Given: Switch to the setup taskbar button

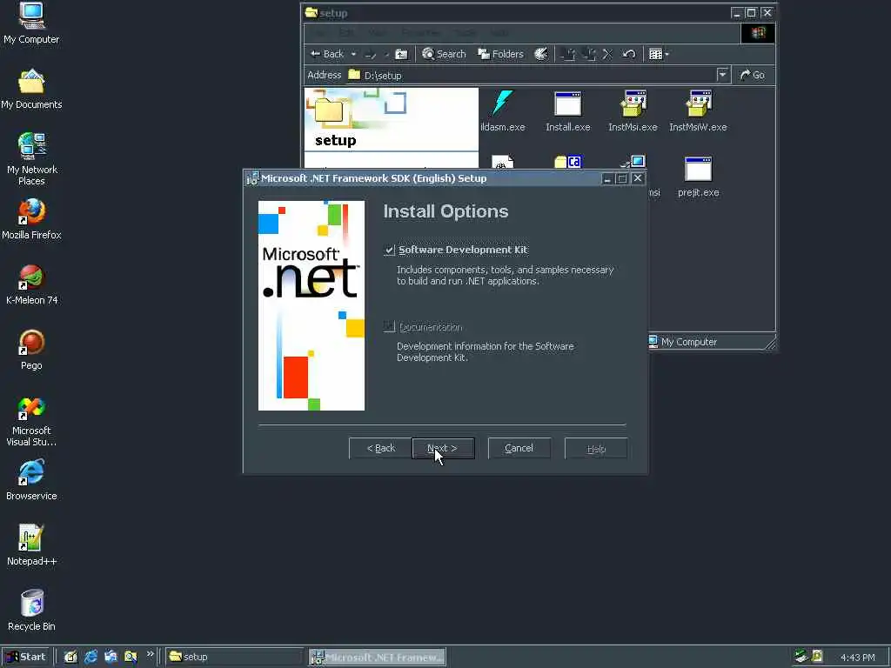Looking at the screenshot, I should tap(234, 657).
